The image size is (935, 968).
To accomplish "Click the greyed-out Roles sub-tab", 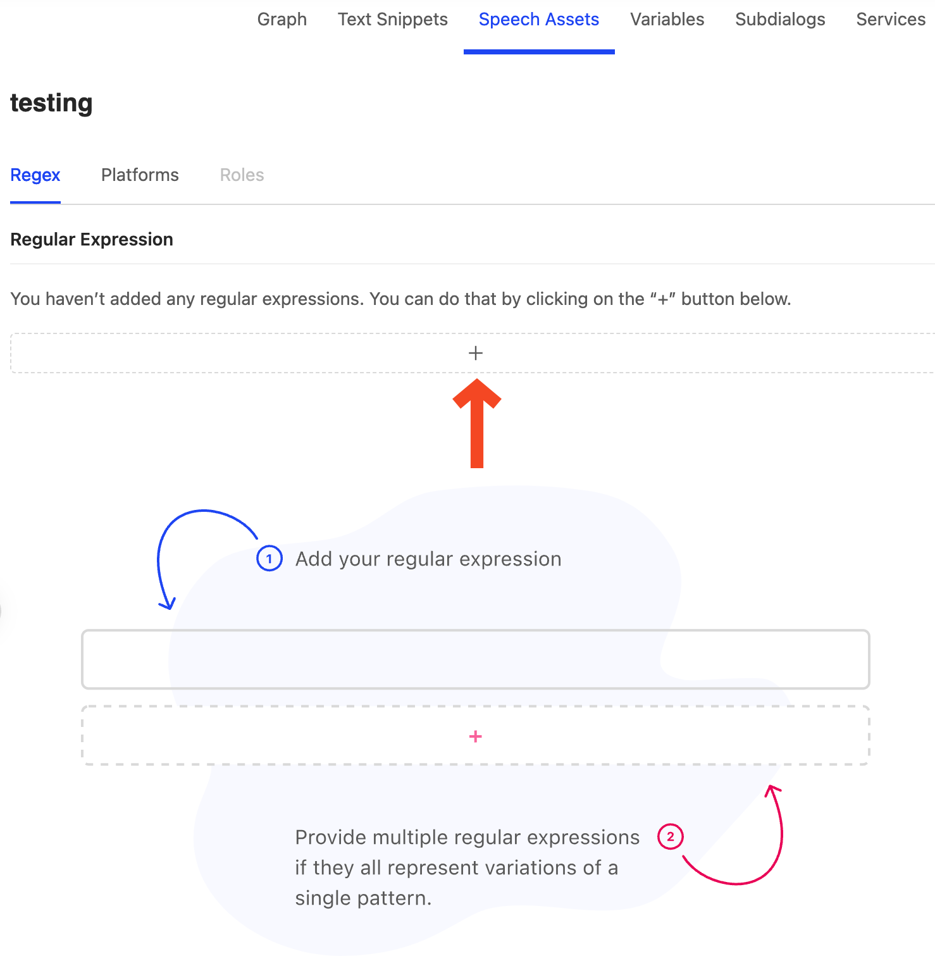I will tap(242, 175).
